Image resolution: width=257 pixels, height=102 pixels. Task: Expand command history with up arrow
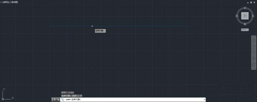204,99
